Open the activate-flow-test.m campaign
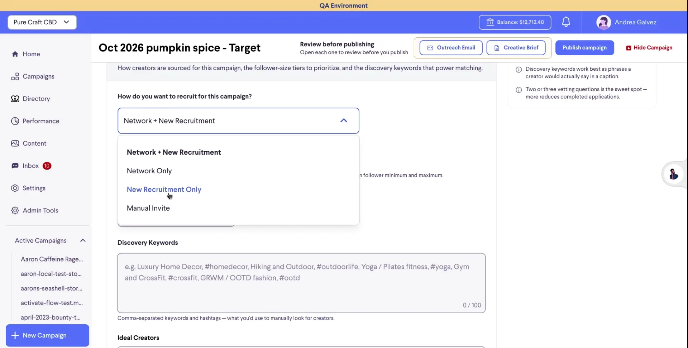 tap(52, 303)
